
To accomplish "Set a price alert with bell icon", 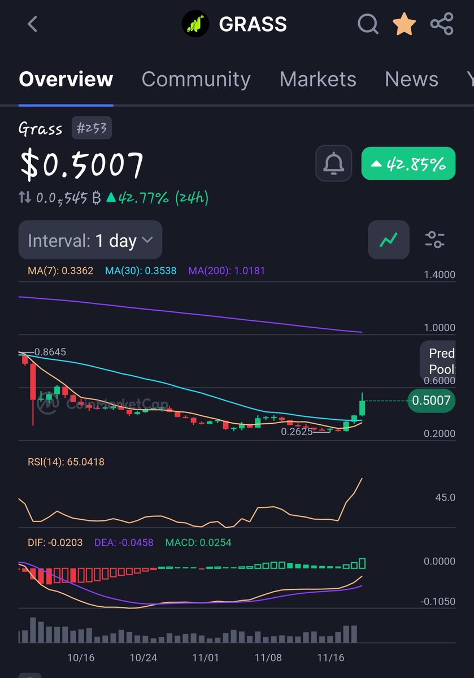I will [333, 164].
